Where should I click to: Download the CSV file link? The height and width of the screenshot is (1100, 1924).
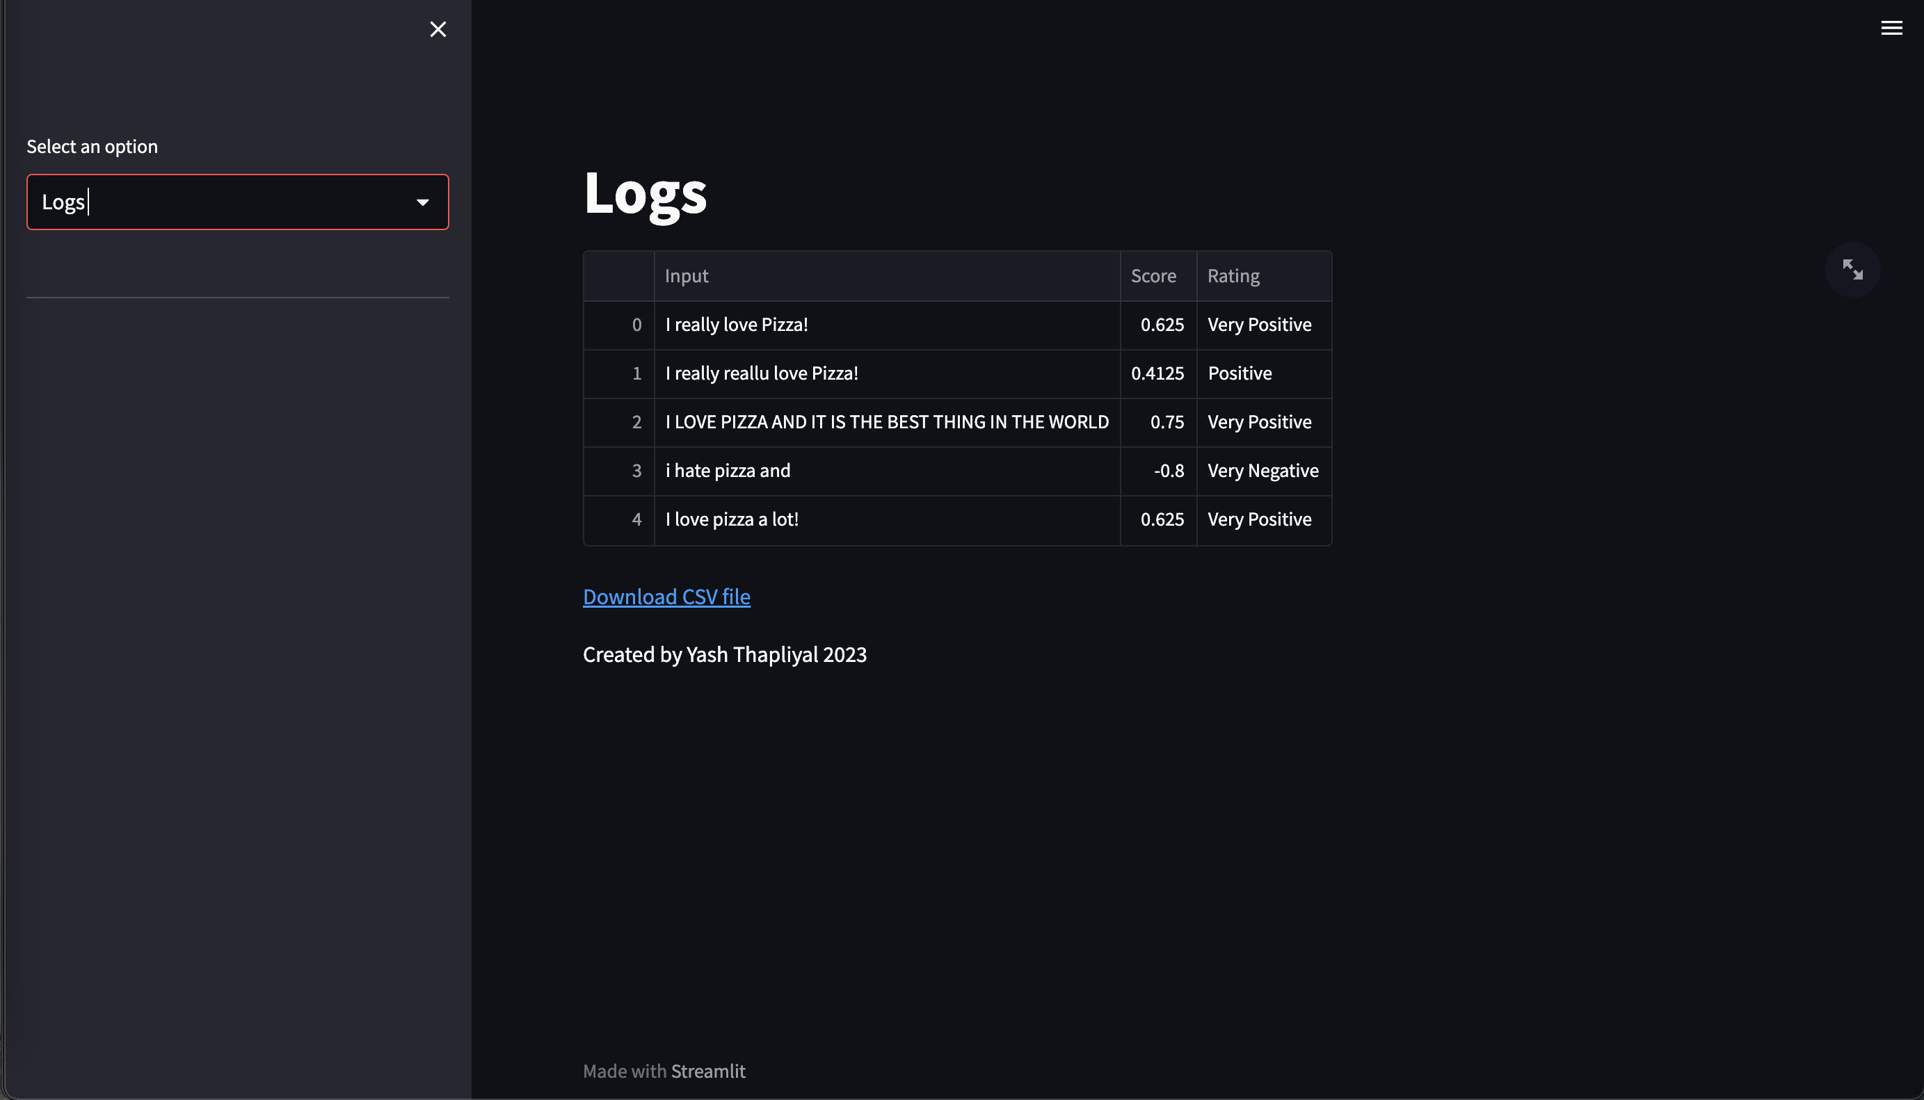click(x=666, y=597)
